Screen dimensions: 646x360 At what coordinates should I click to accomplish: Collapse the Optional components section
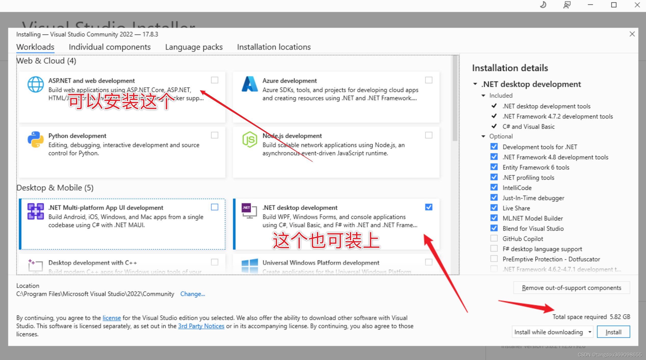(483, 136)
